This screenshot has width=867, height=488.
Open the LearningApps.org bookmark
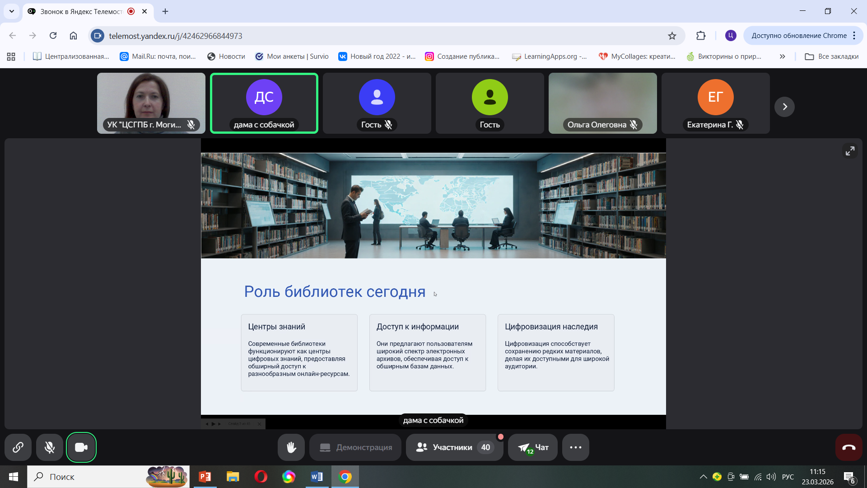click(x=549, y=56)
